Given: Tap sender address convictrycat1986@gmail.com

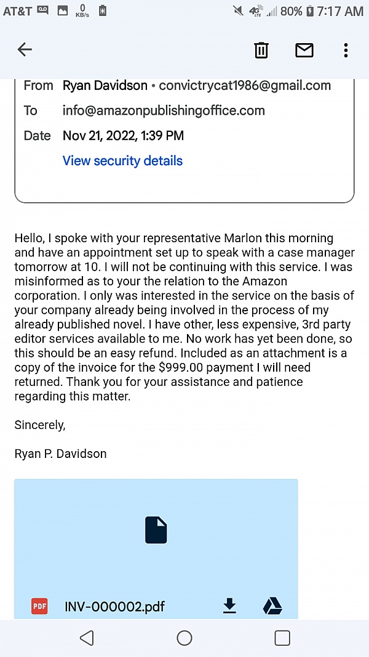Looking at the screenshot, I should click(245, 86).
